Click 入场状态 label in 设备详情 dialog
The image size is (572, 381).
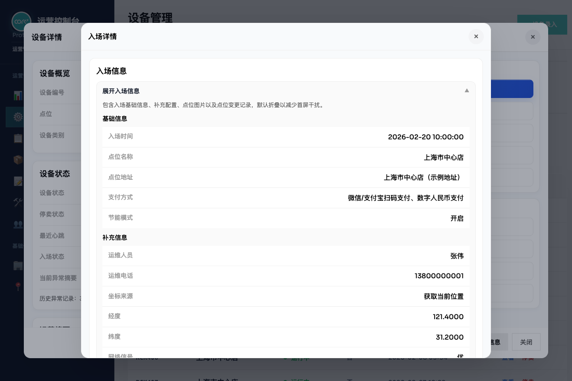[52, 256]
